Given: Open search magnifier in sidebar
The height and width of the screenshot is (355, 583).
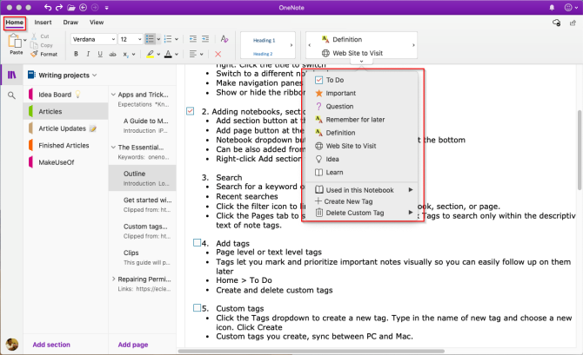Looking at the screenshot, I should click(x=11, y=95).
